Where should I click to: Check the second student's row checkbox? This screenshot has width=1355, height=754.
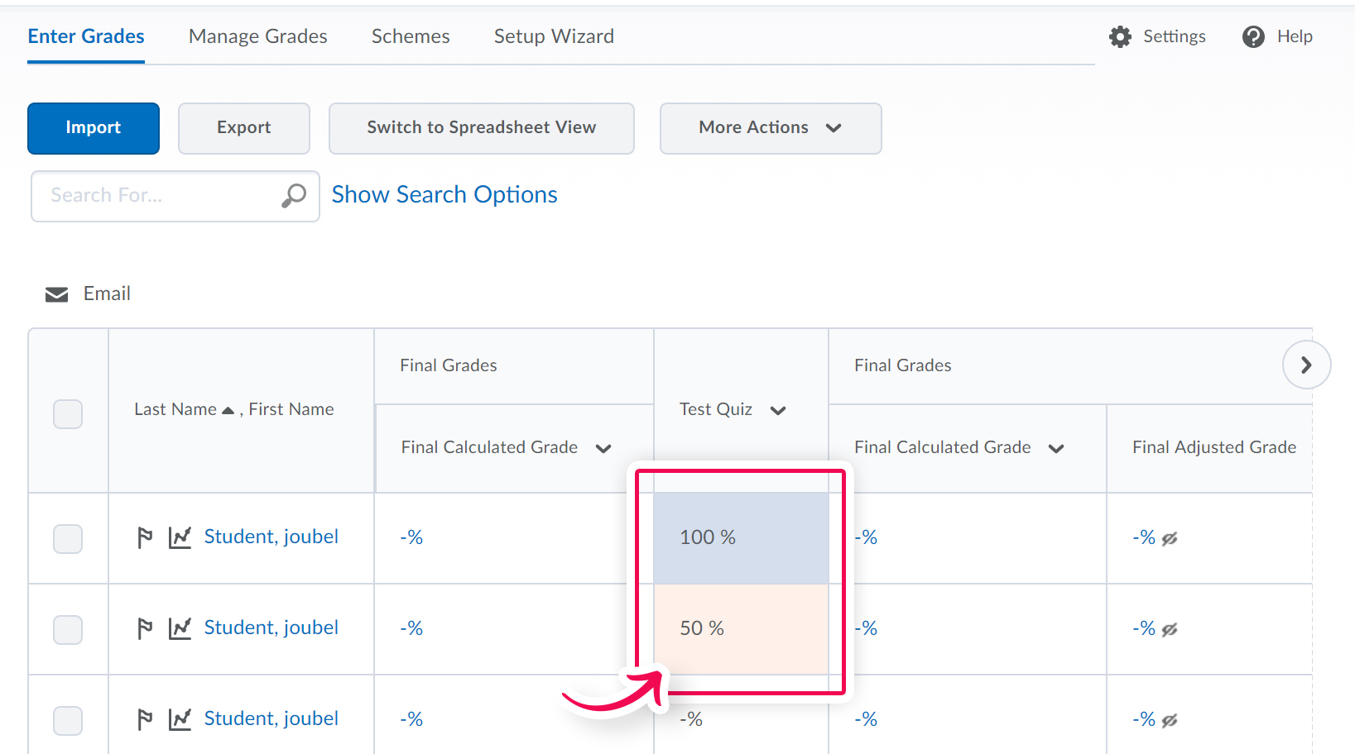68,629
